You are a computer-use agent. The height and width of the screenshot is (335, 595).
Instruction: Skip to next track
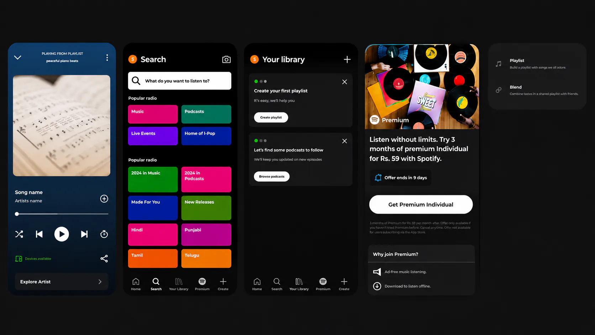(84, 234)
